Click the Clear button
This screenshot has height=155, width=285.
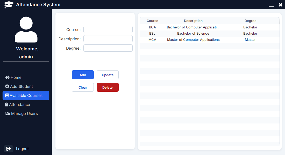click(83, 87)
